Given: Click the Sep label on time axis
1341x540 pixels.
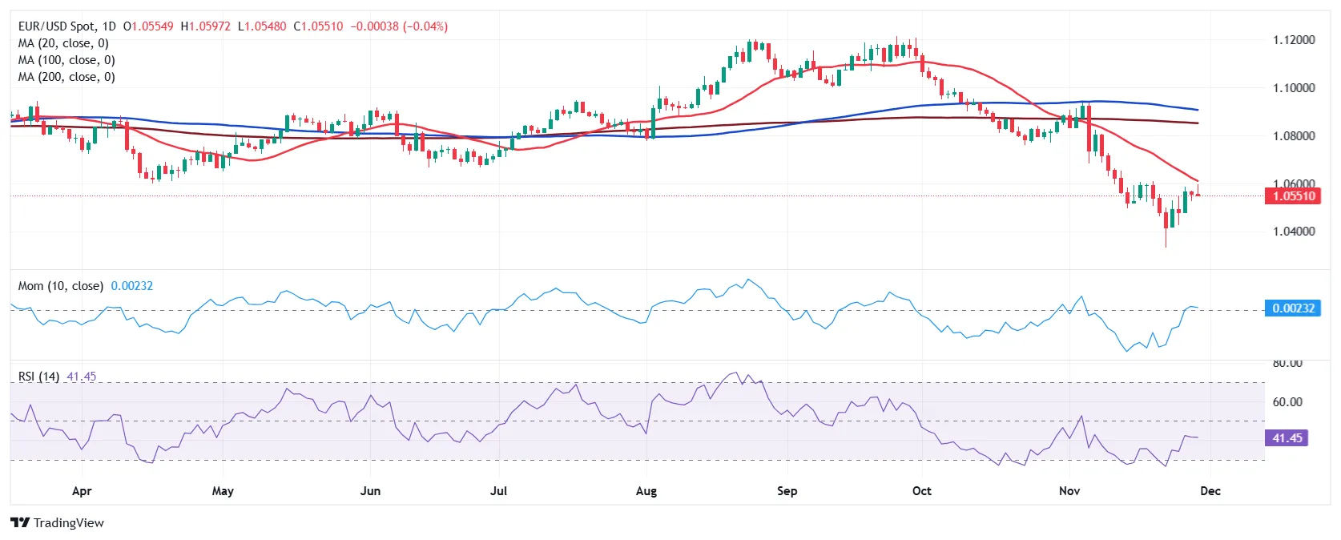Looking at the screenshot, I should (x=787, y=491).
